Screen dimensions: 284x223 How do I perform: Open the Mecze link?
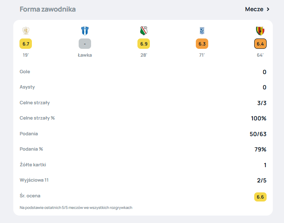[x=254, y=9]
